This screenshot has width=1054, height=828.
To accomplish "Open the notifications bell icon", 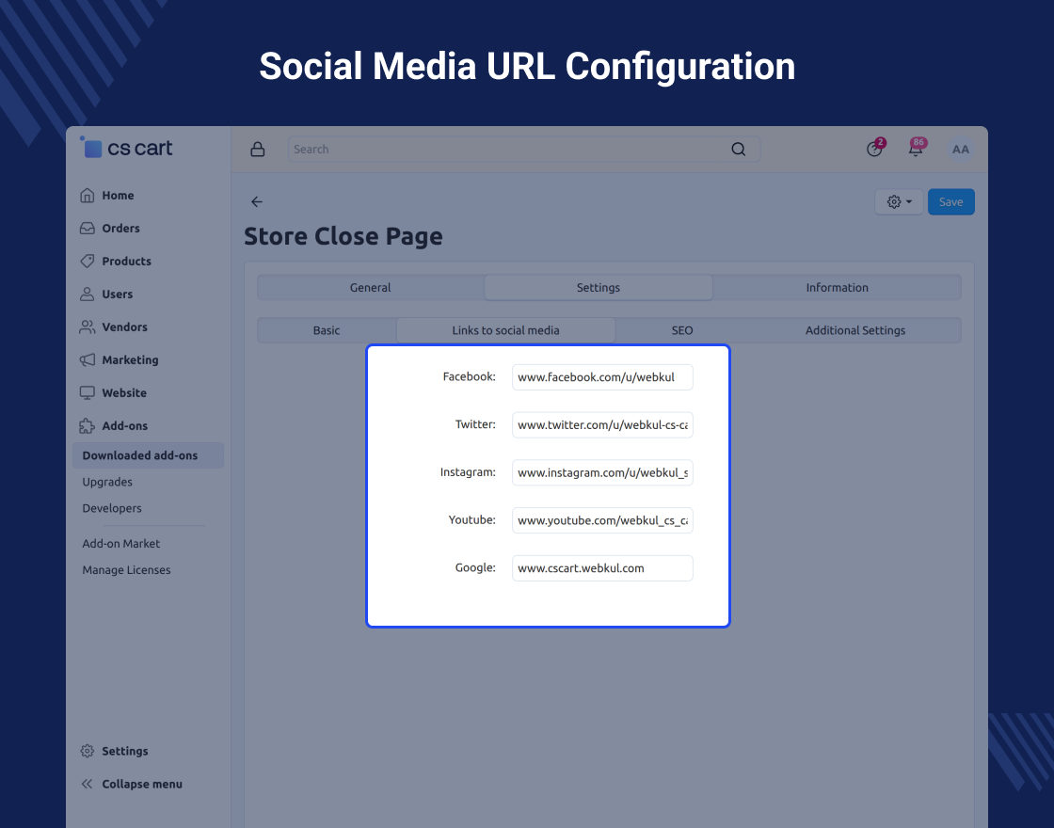I will 917,149.
